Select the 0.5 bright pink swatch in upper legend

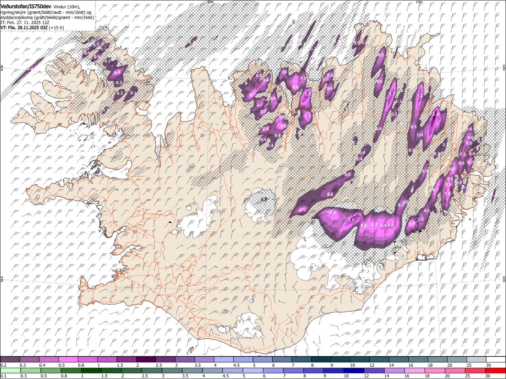tap(68, 360)
